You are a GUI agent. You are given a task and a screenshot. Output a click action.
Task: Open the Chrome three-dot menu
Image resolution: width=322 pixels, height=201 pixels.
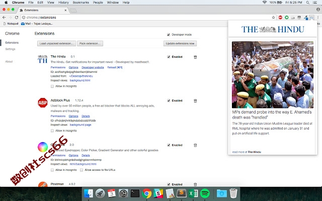pyautogui.click(x=318, y=18)
